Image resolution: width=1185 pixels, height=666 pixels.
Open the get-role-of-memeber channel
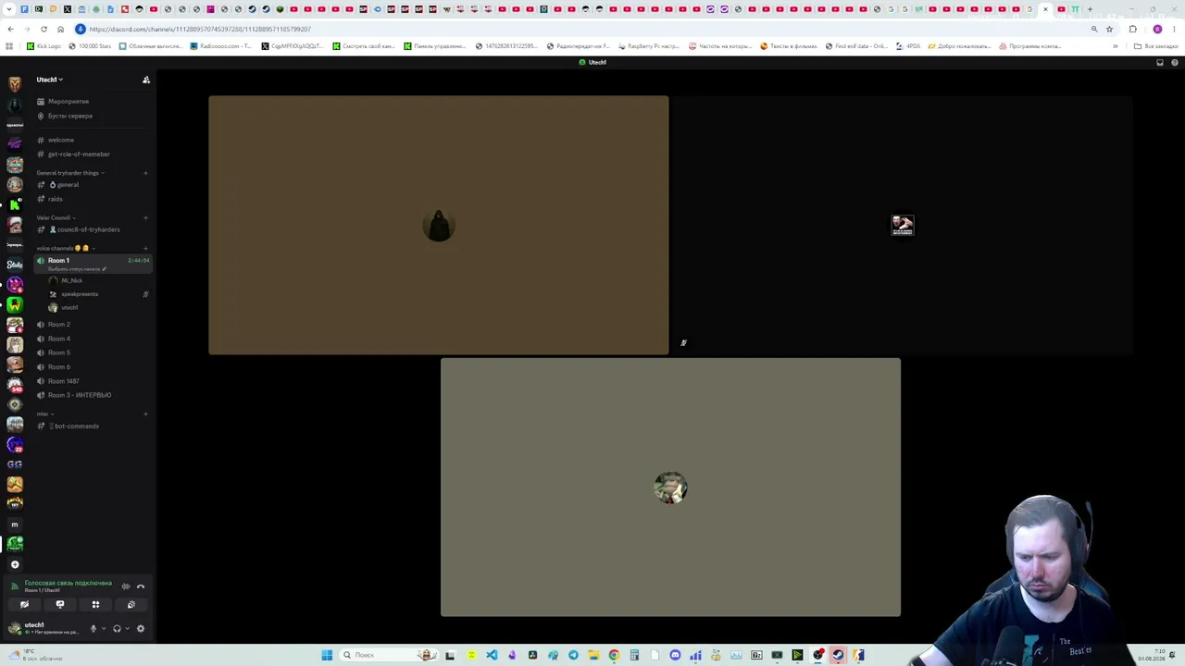(x=79, y=154)
